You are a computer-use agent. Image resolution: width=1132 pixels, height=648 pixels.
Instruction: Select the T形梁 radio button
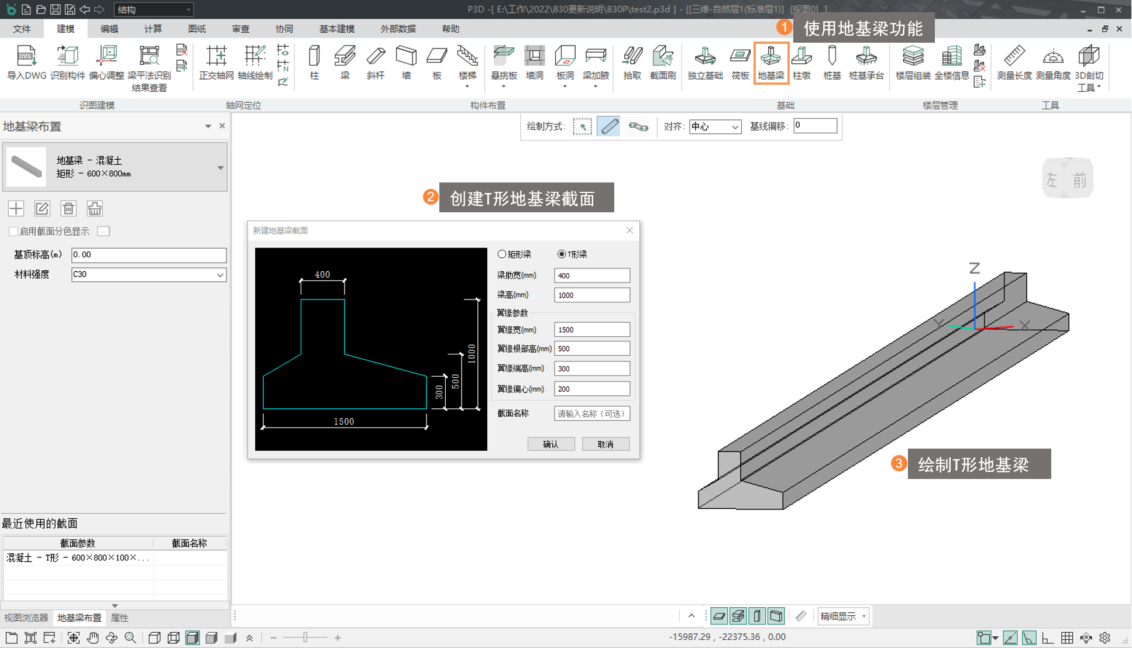click(562, 254)
